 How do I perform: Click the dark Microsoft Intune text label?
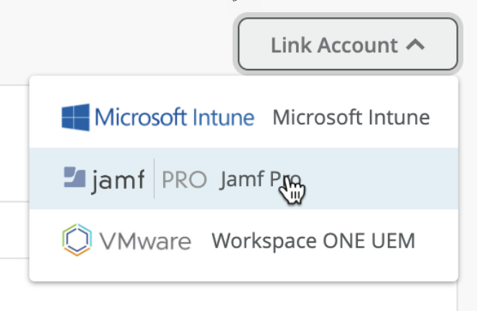[351, 117]
